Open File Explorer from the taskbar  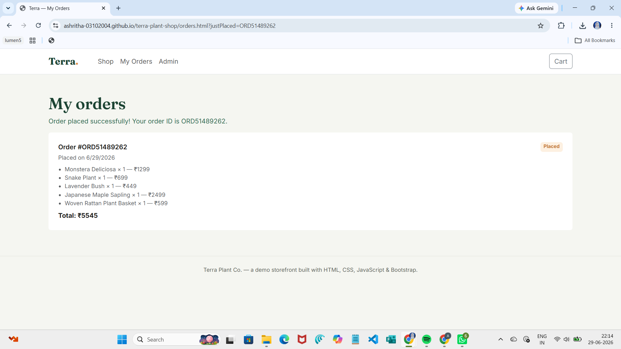pos(267,339)
